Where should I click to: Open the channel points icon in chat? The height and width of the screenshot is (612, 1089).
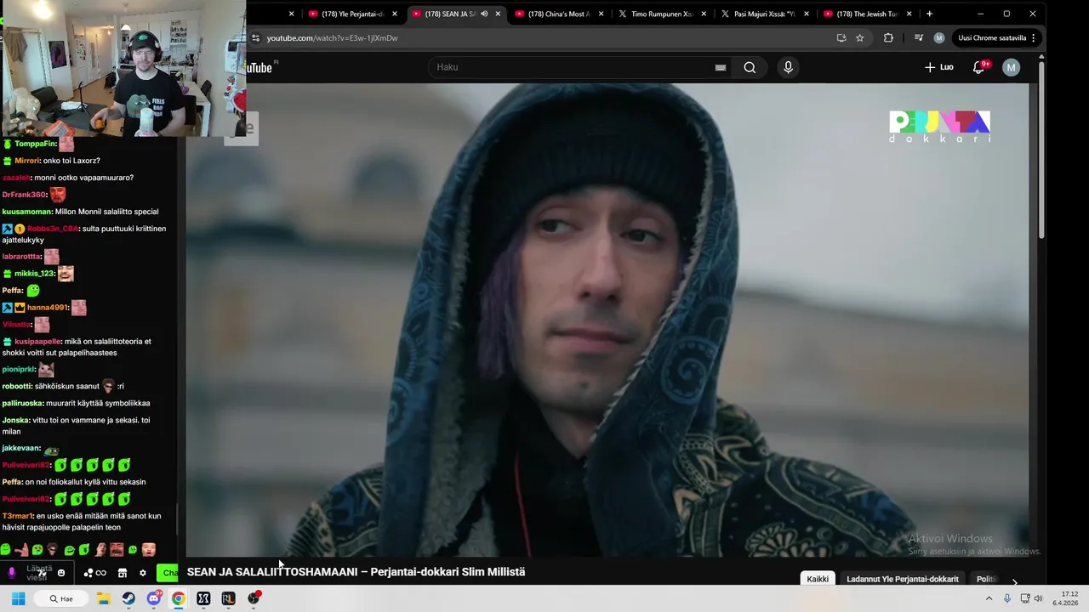(x=94, y=573)
